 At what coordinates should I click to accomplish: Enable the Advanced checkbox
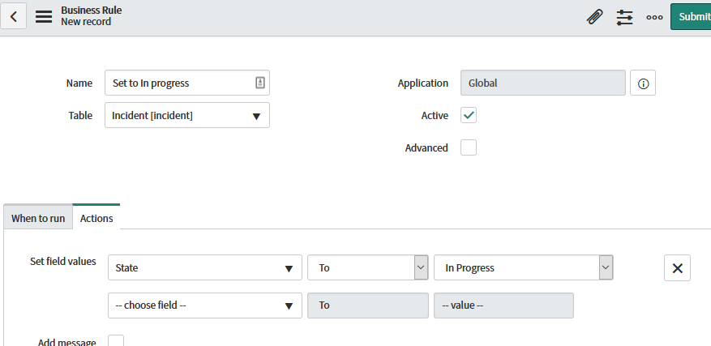click(469, 147)
